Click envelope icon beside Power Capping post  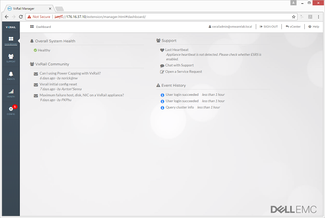tap(36, 74)
